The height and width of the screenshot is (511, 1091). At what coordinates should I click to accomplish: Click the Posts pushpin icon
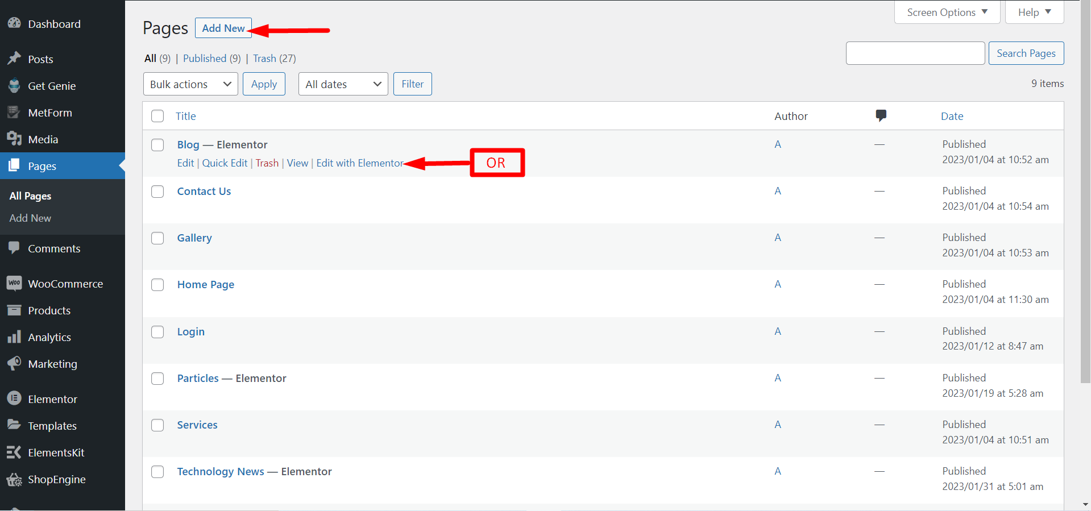tap(14, 59)
